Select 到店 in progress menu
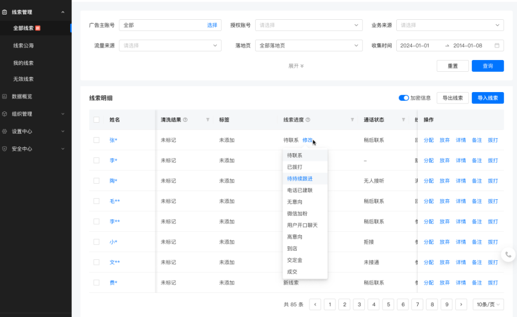The image size is (517, 317). pyautogui.click(x=305, y=248)
